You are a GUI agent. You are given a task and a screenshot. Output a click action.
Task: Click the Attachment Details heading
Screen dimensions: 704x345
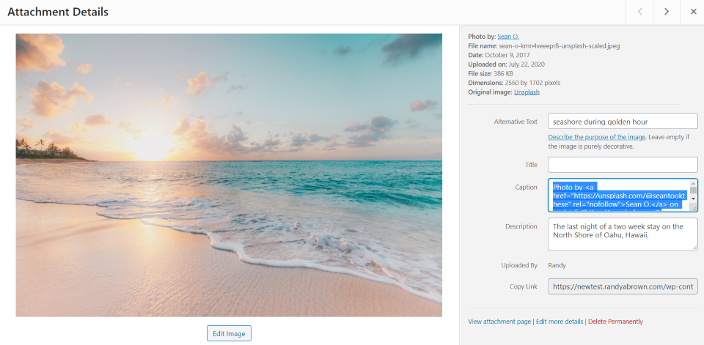pos(58,12)
